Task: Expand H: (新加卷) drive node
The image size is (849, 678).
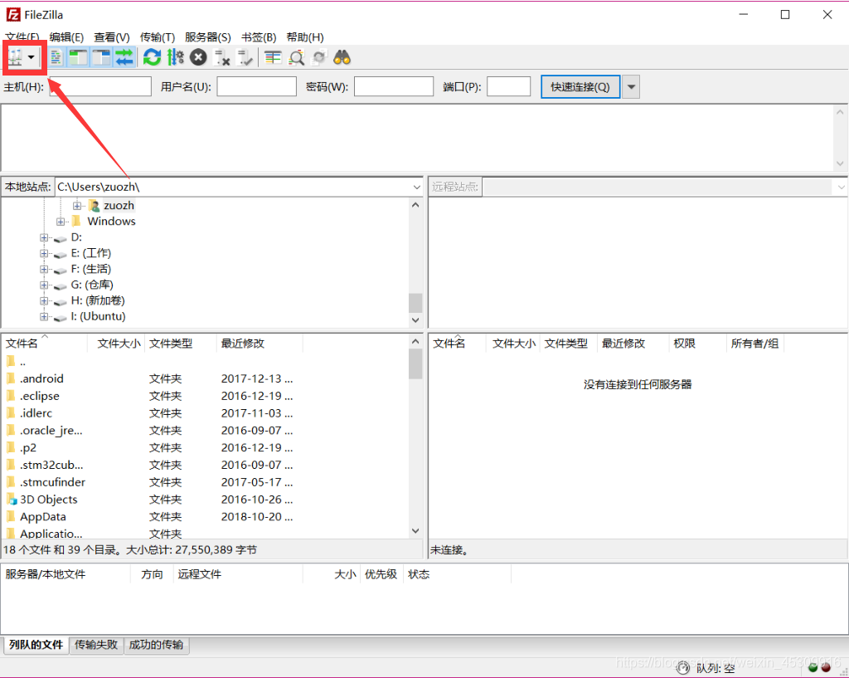Action: [x=44, y=300]
